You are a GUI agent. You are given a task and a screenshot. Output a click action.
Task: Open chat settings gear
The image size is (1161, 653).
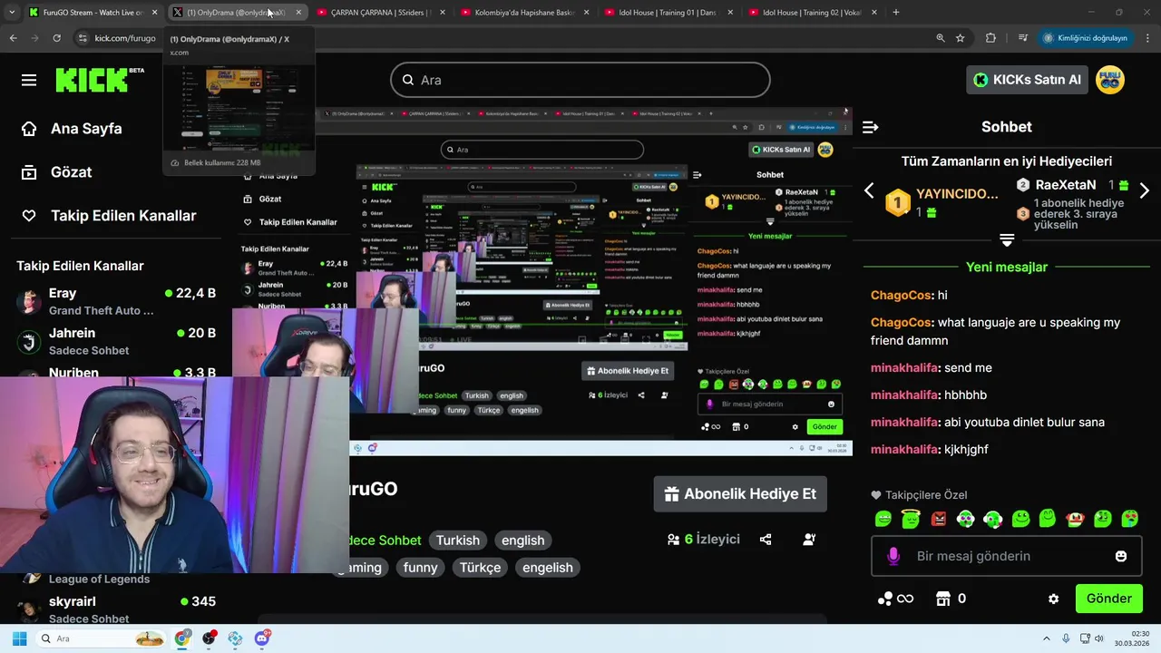(x=1053, y=599)
